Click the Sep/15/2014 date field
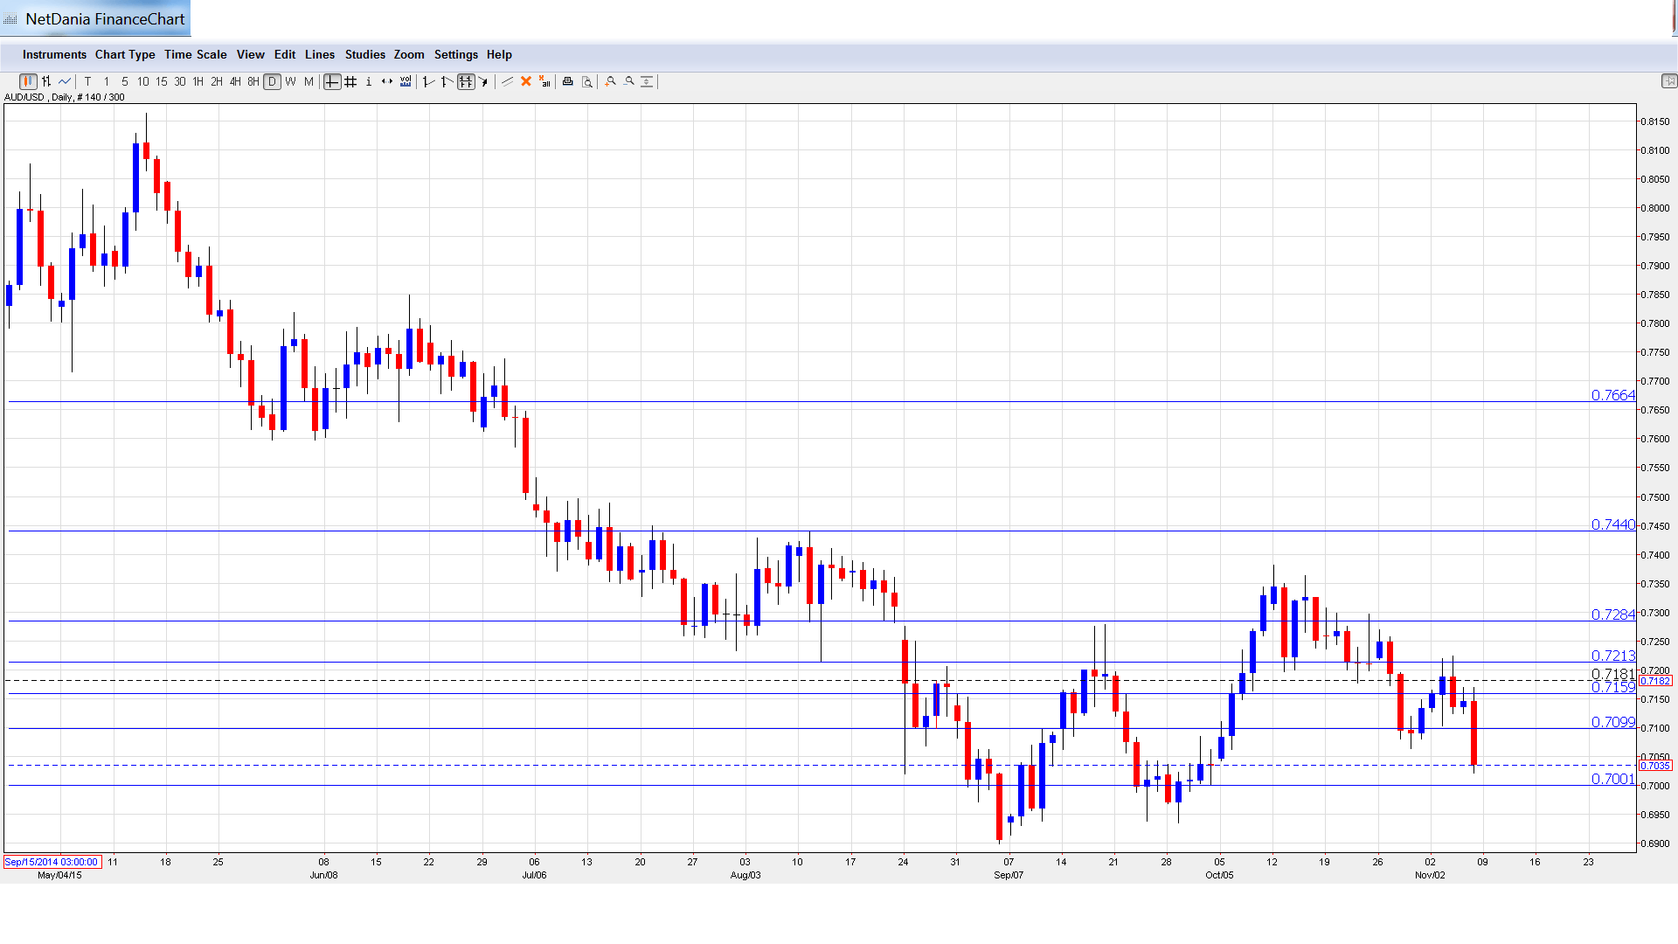Viewport: 1678px width, 944px height. 52,862
